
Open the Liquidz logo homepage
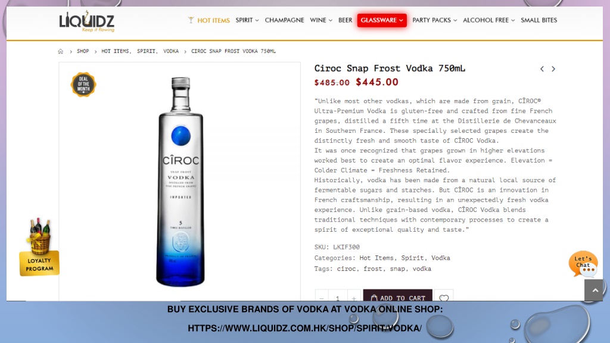pyautogui.click(x=87, y=22)
